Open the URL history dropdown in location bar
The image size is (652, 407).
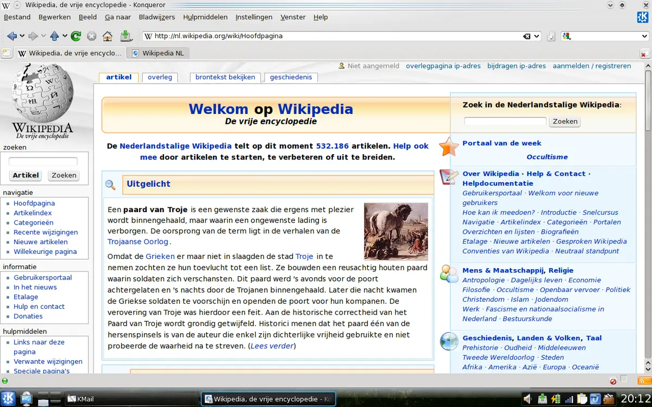(537, 36)
